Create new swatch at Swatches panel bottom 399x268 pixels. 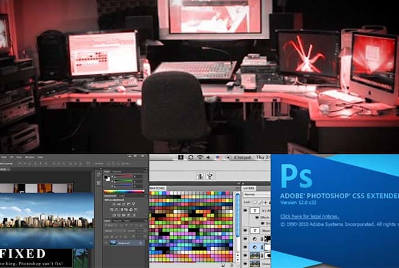(223, 264)
